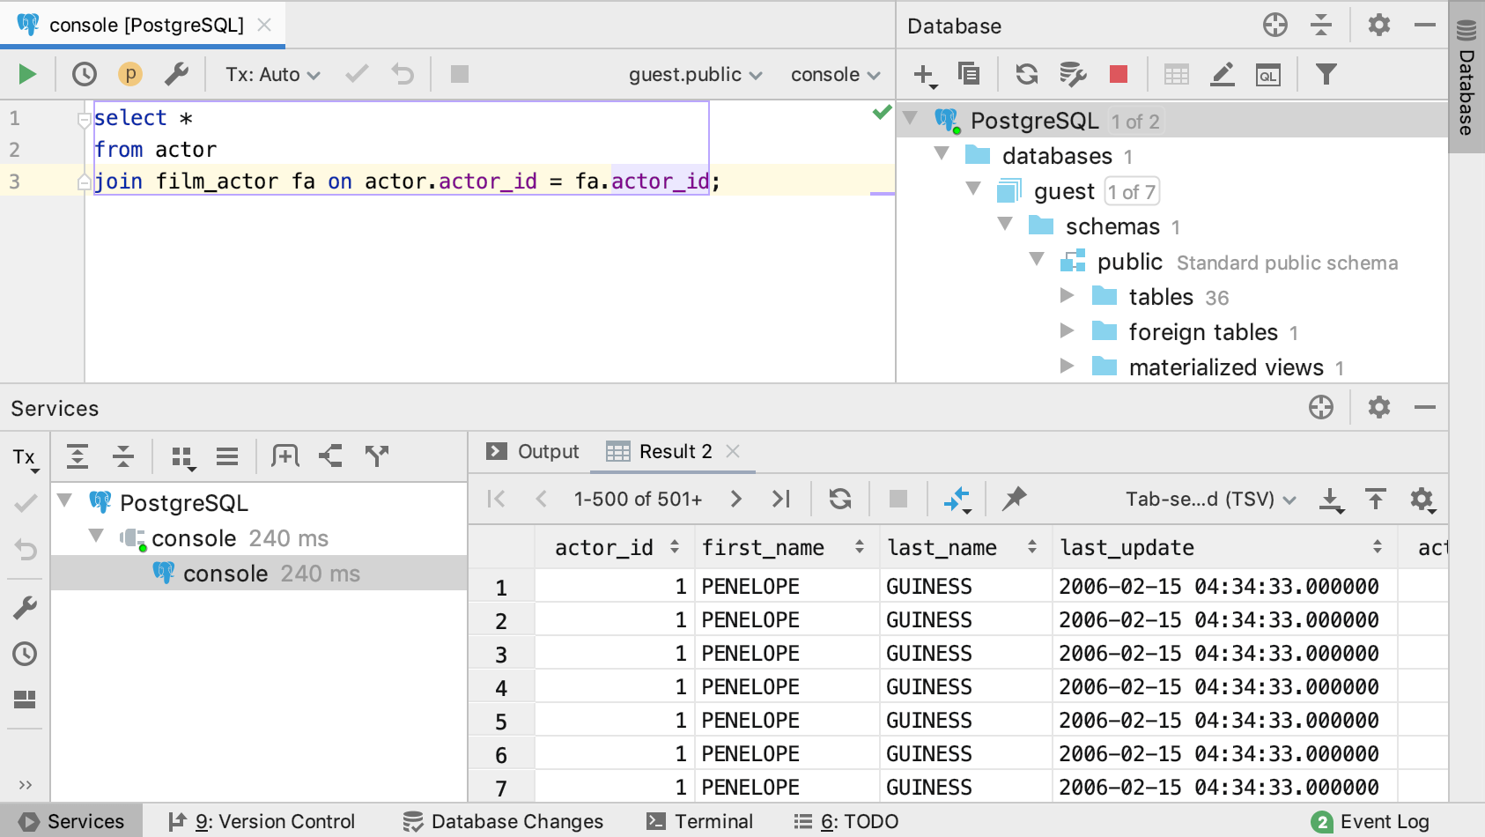Add new data source plus icon
The width and height of the screenshot is (1485, 837).
(x=924, y=75)
